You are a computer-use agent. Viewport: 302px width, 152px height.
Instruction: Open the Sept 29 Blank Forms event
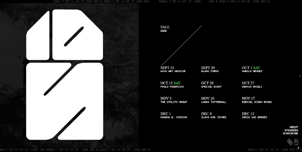click(x=210, y=69)
